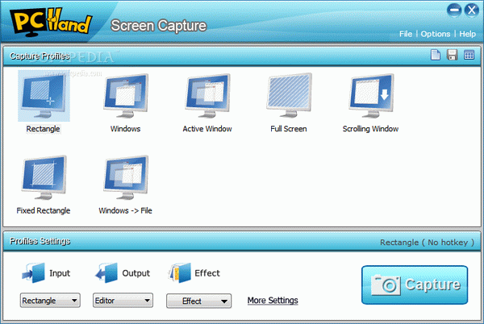
Task: Click the 'Capture Profiles' header text
Action: tap(40, 56)
